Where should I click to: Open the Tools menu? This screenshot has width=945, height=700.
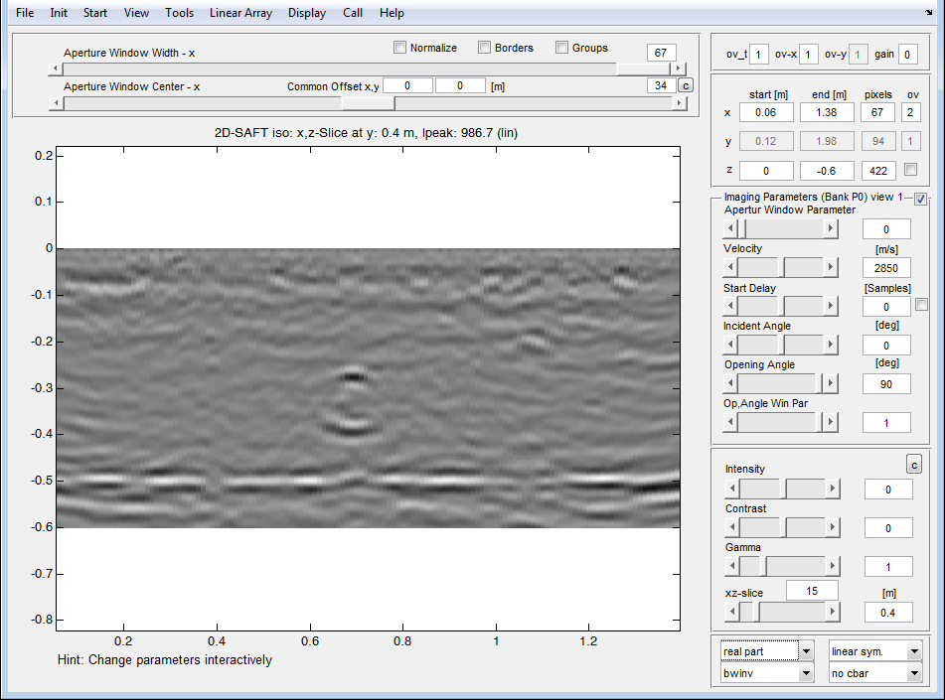[179, 13]
